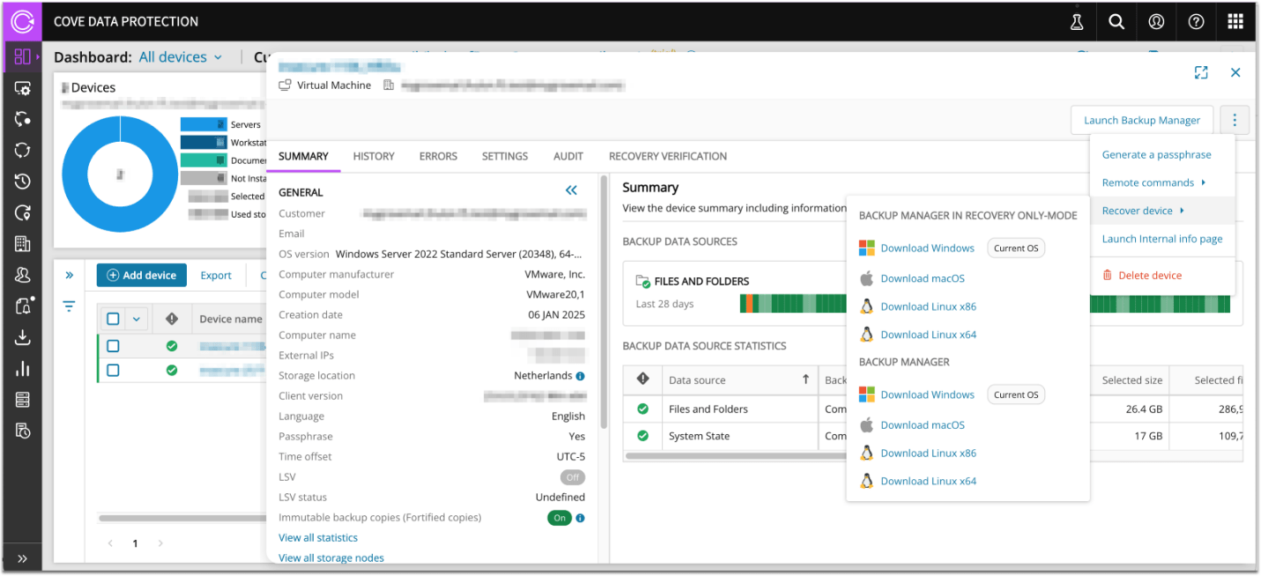Choose Launch Internal info page
This screenshot has height=576, width=1261.
point(1161,239)
